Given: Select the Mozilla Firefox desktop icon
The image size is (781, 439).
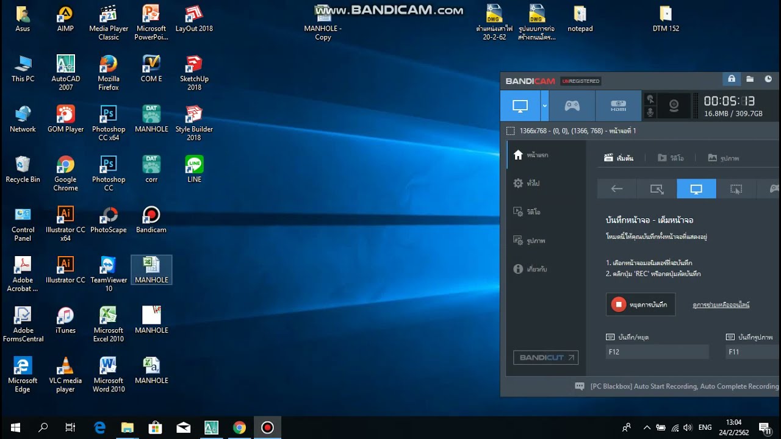Looking at the screenshot, I should (x=109, y=73).
